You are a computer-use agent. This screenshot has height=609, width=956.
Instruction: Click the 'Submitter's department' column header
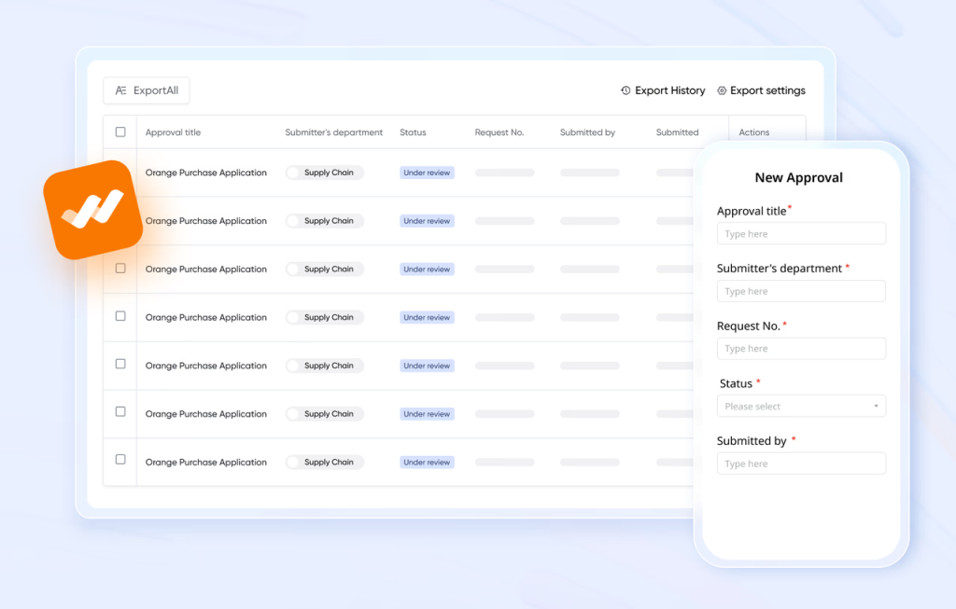pyautogui.click(x=333, y=132)
